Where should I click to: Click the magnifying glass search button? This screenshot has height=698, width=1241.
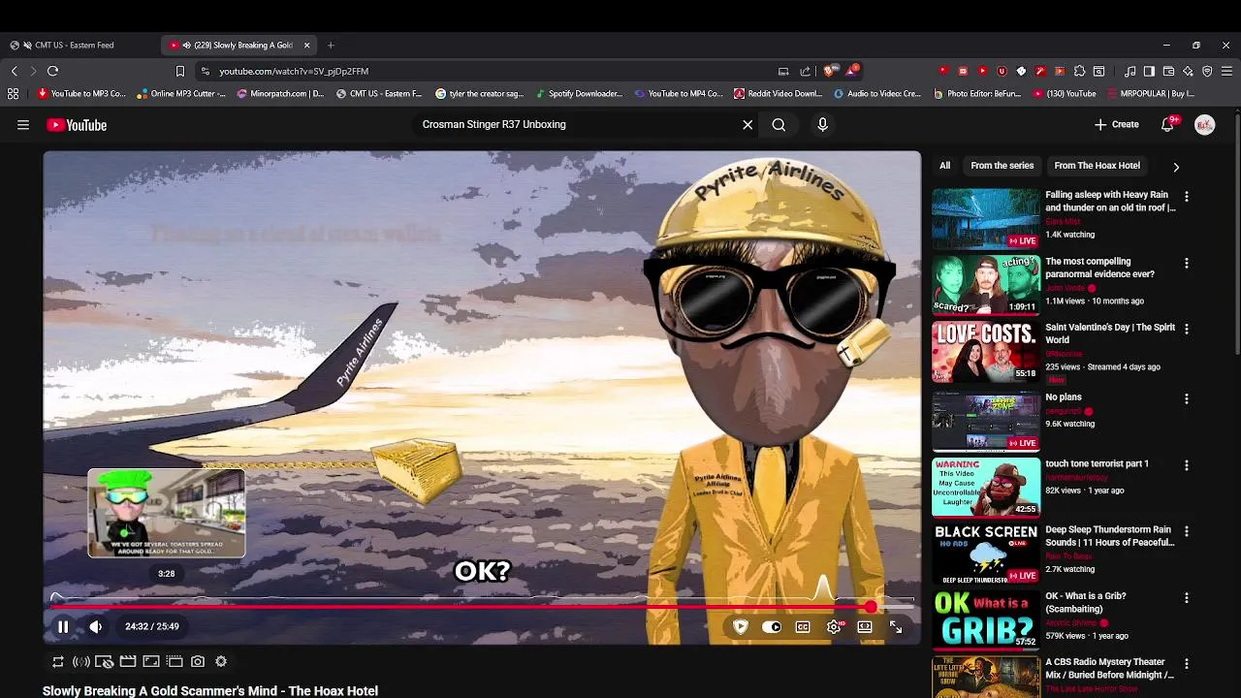coord(779,124)
